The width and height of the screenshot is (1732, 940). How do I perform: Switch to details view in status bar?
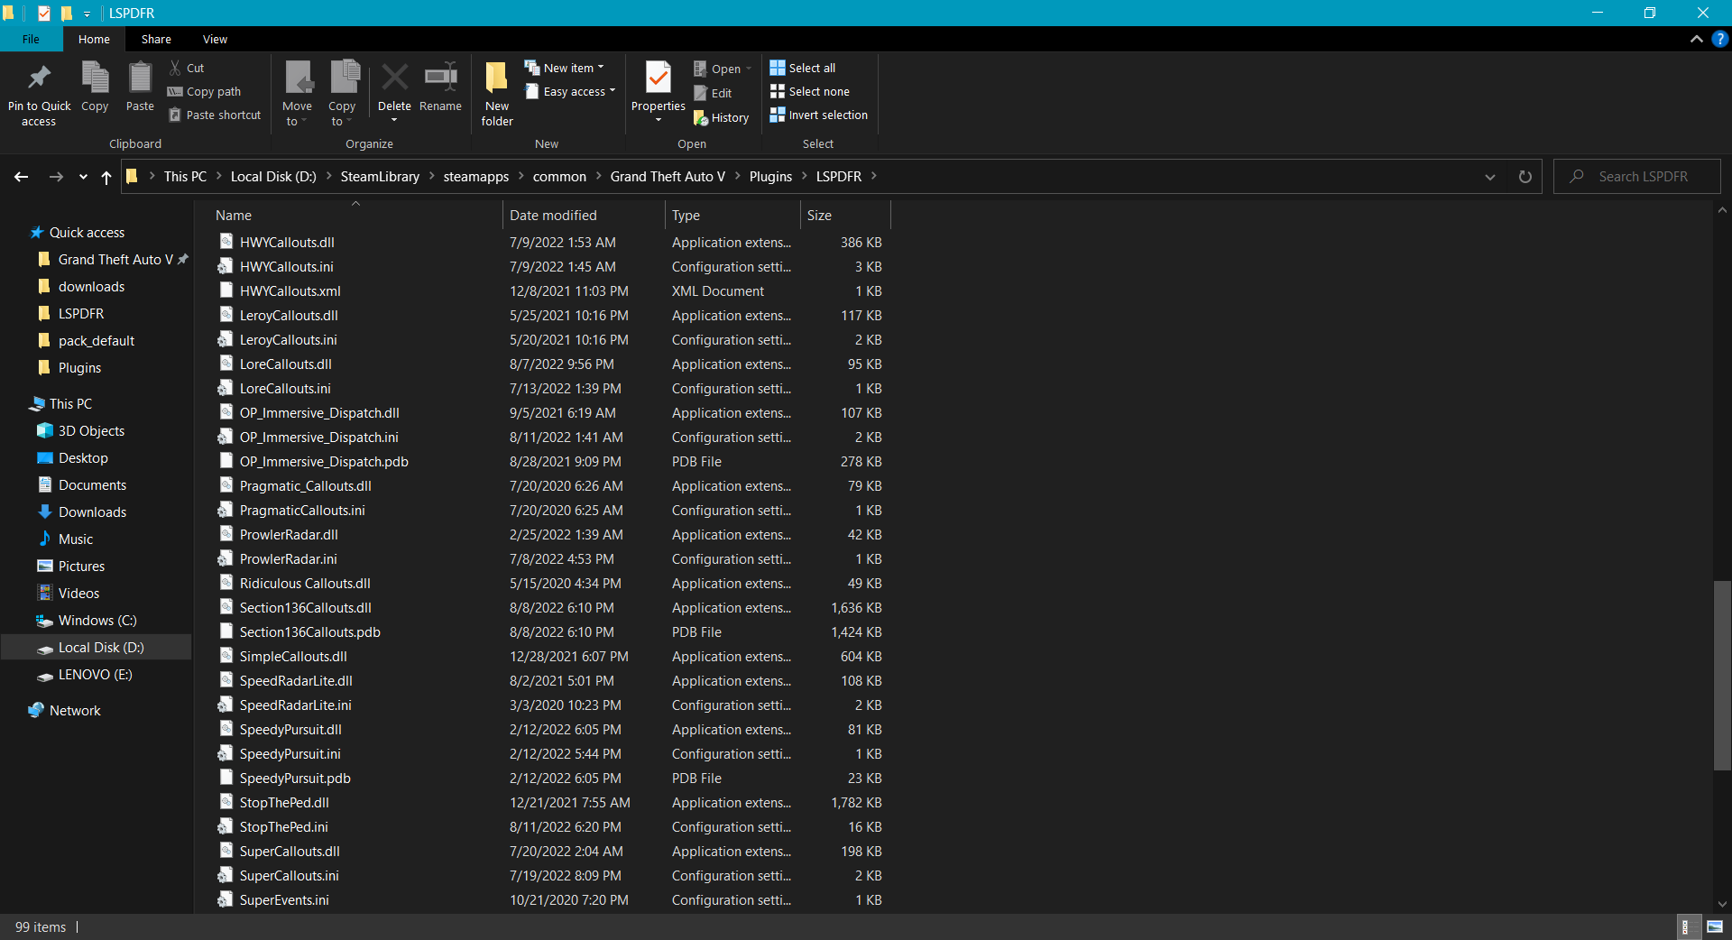1685,926
